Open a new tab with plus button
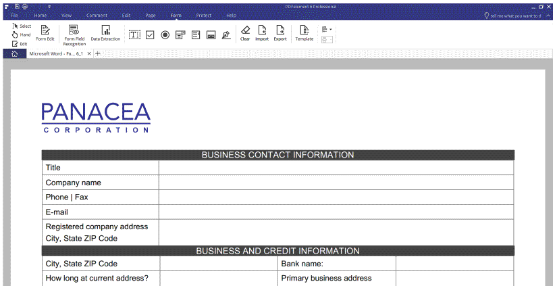The image size is (557, 286). coord(98,53)
